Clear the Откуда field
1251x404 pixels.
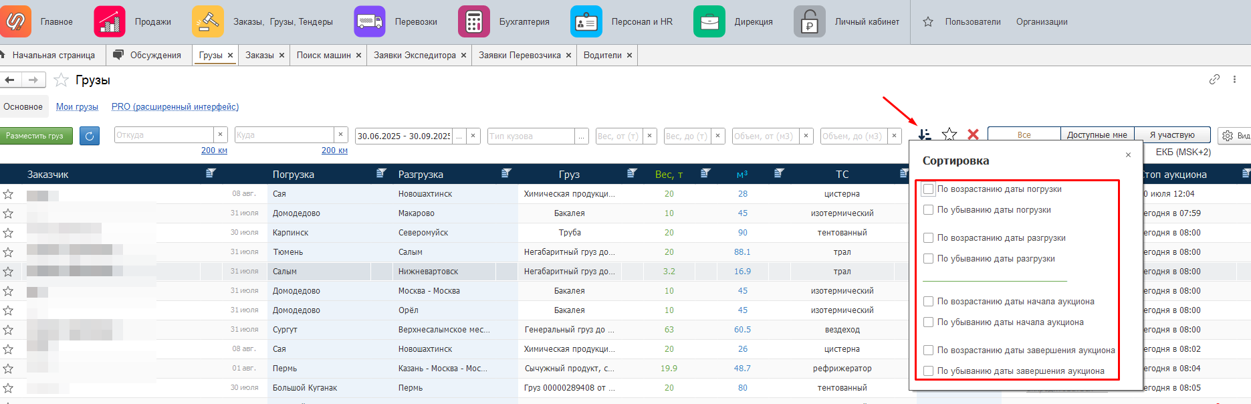221,134
